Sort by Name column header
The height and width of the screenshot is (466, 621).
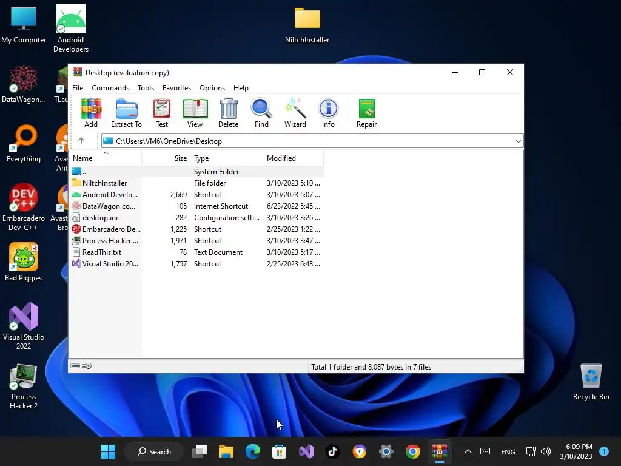(105, 158)
